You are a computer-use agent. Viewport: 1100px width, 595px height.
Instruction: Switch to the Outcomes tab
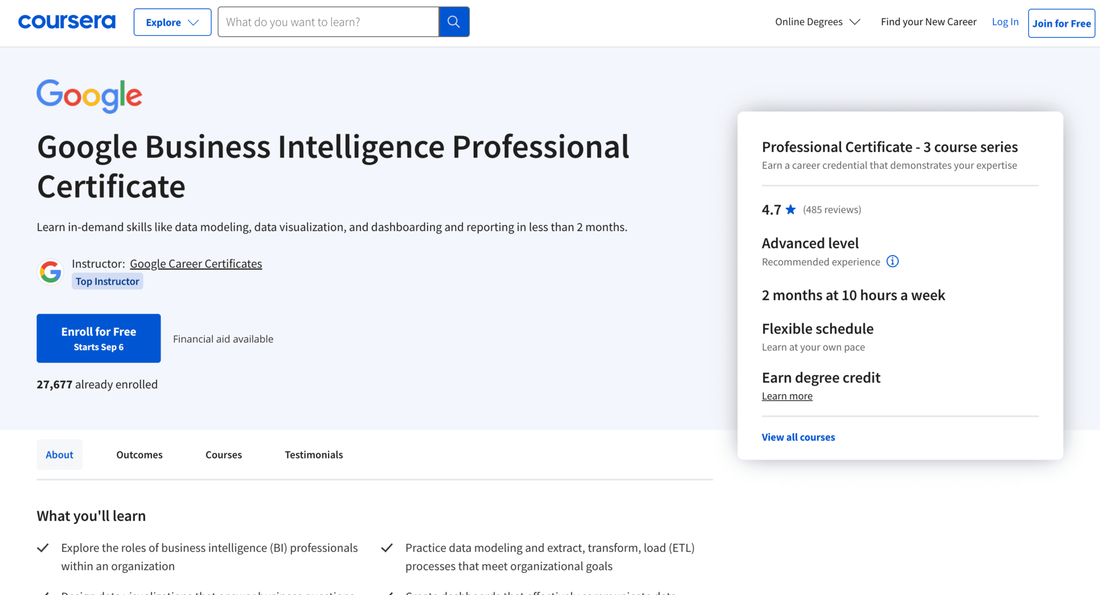139,454
